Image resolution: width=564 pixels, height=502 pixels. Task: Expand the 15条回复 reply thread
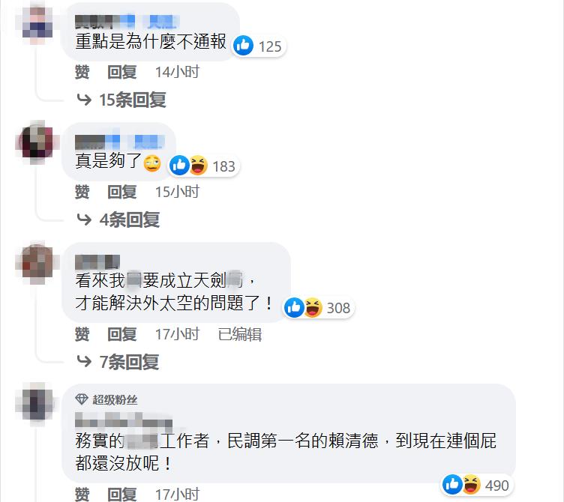(x=121, y=100)
